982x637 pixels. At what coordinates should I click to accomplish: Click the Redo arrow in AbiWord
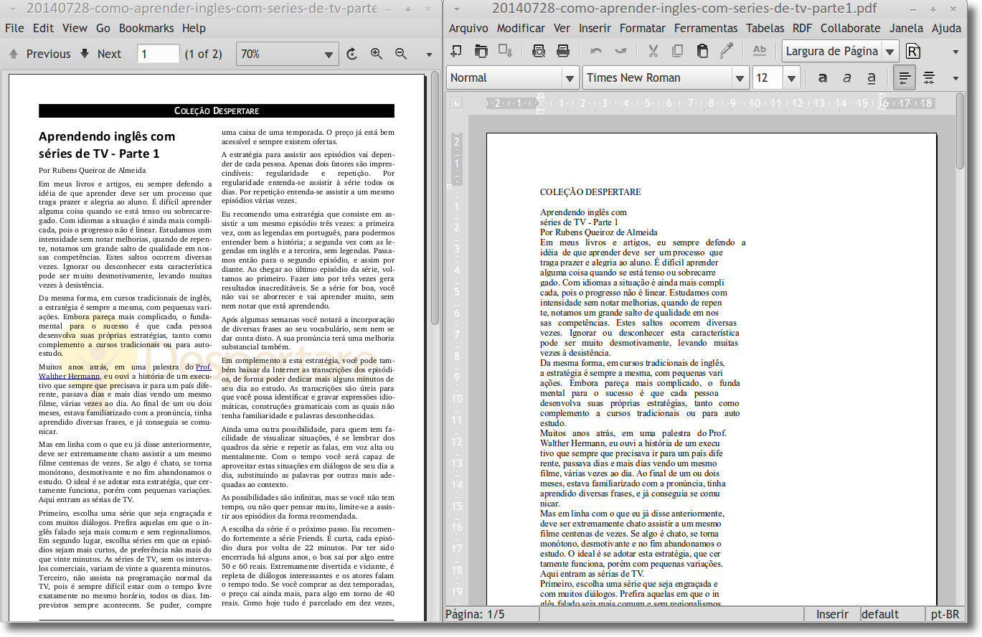tap(620, 51)
